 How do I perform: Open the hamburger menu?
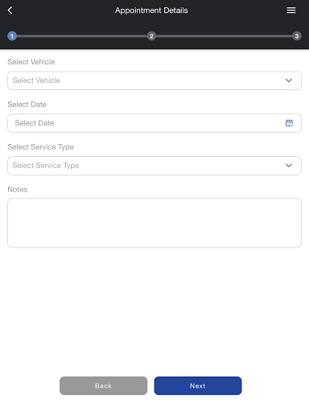pos(291,10)
